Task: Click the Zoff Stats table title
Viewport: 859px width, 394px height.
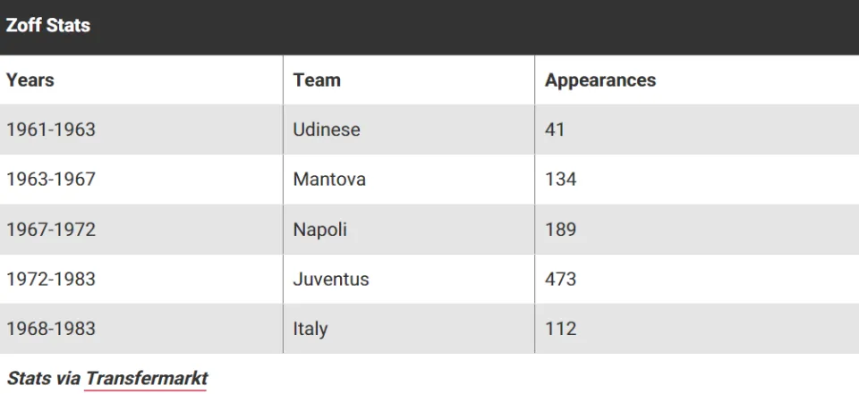Action: point(48,25)
